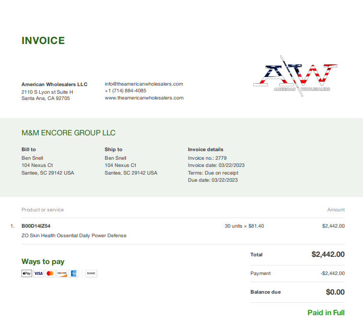This screenshot has height=330, width=363.
Task: Click the Ship to label
Action: [x=113, y=149]
